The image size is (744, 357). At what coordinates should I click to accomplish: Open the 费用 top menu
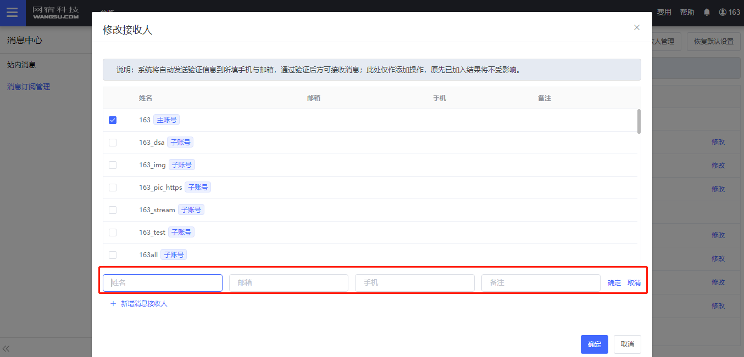pyautogui.click(x=664, y=12)
